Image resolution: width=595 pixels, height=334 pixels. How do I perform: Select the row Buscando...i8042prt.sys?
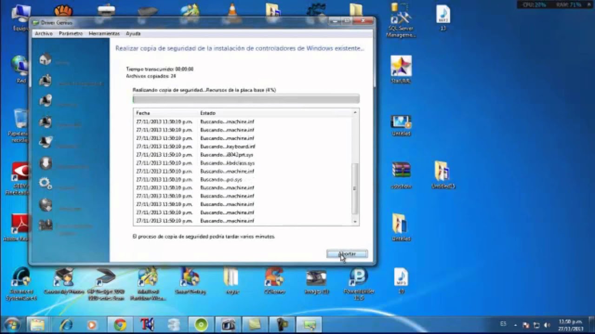[242, 155]
